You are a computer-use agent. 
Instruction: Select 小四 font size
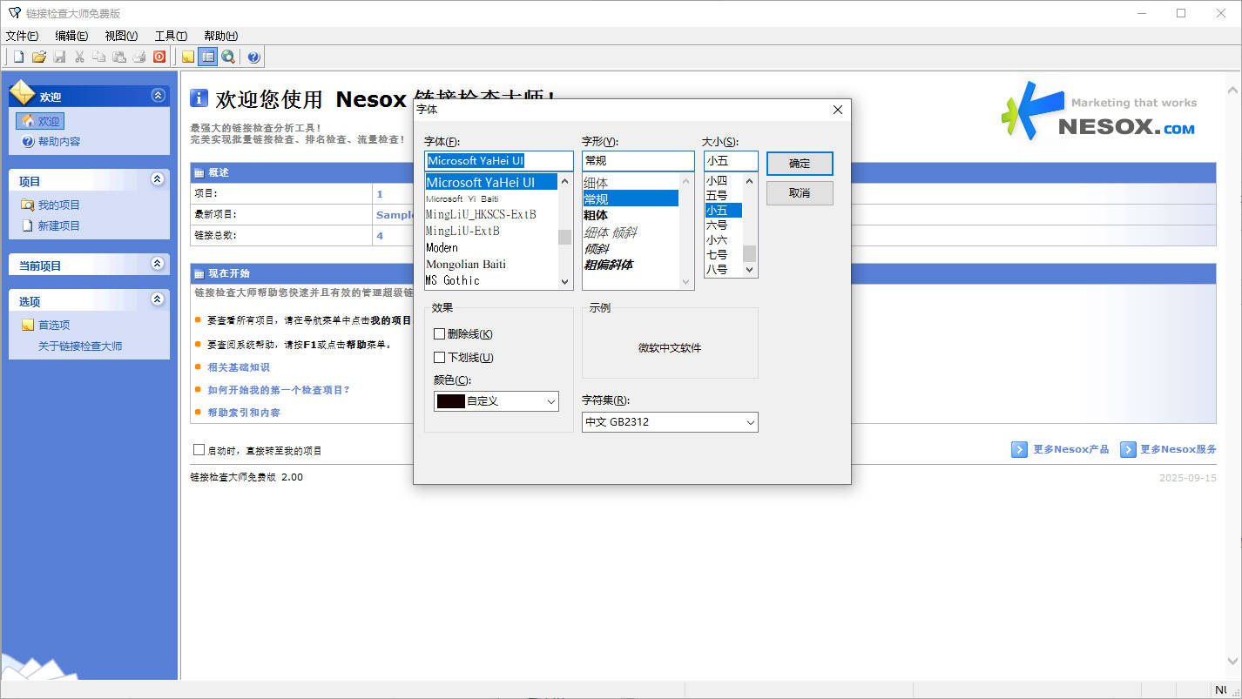pyautogui.click(x=723, y=181)
